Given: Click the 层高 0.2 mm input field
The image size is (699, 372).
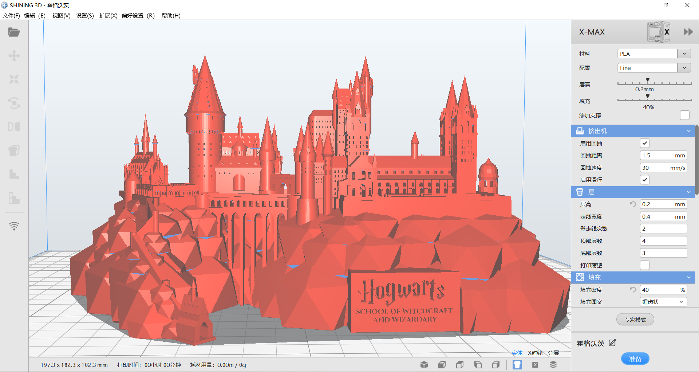Looking at the screenshot, I should pyautogui.click(x=664, y=204).
